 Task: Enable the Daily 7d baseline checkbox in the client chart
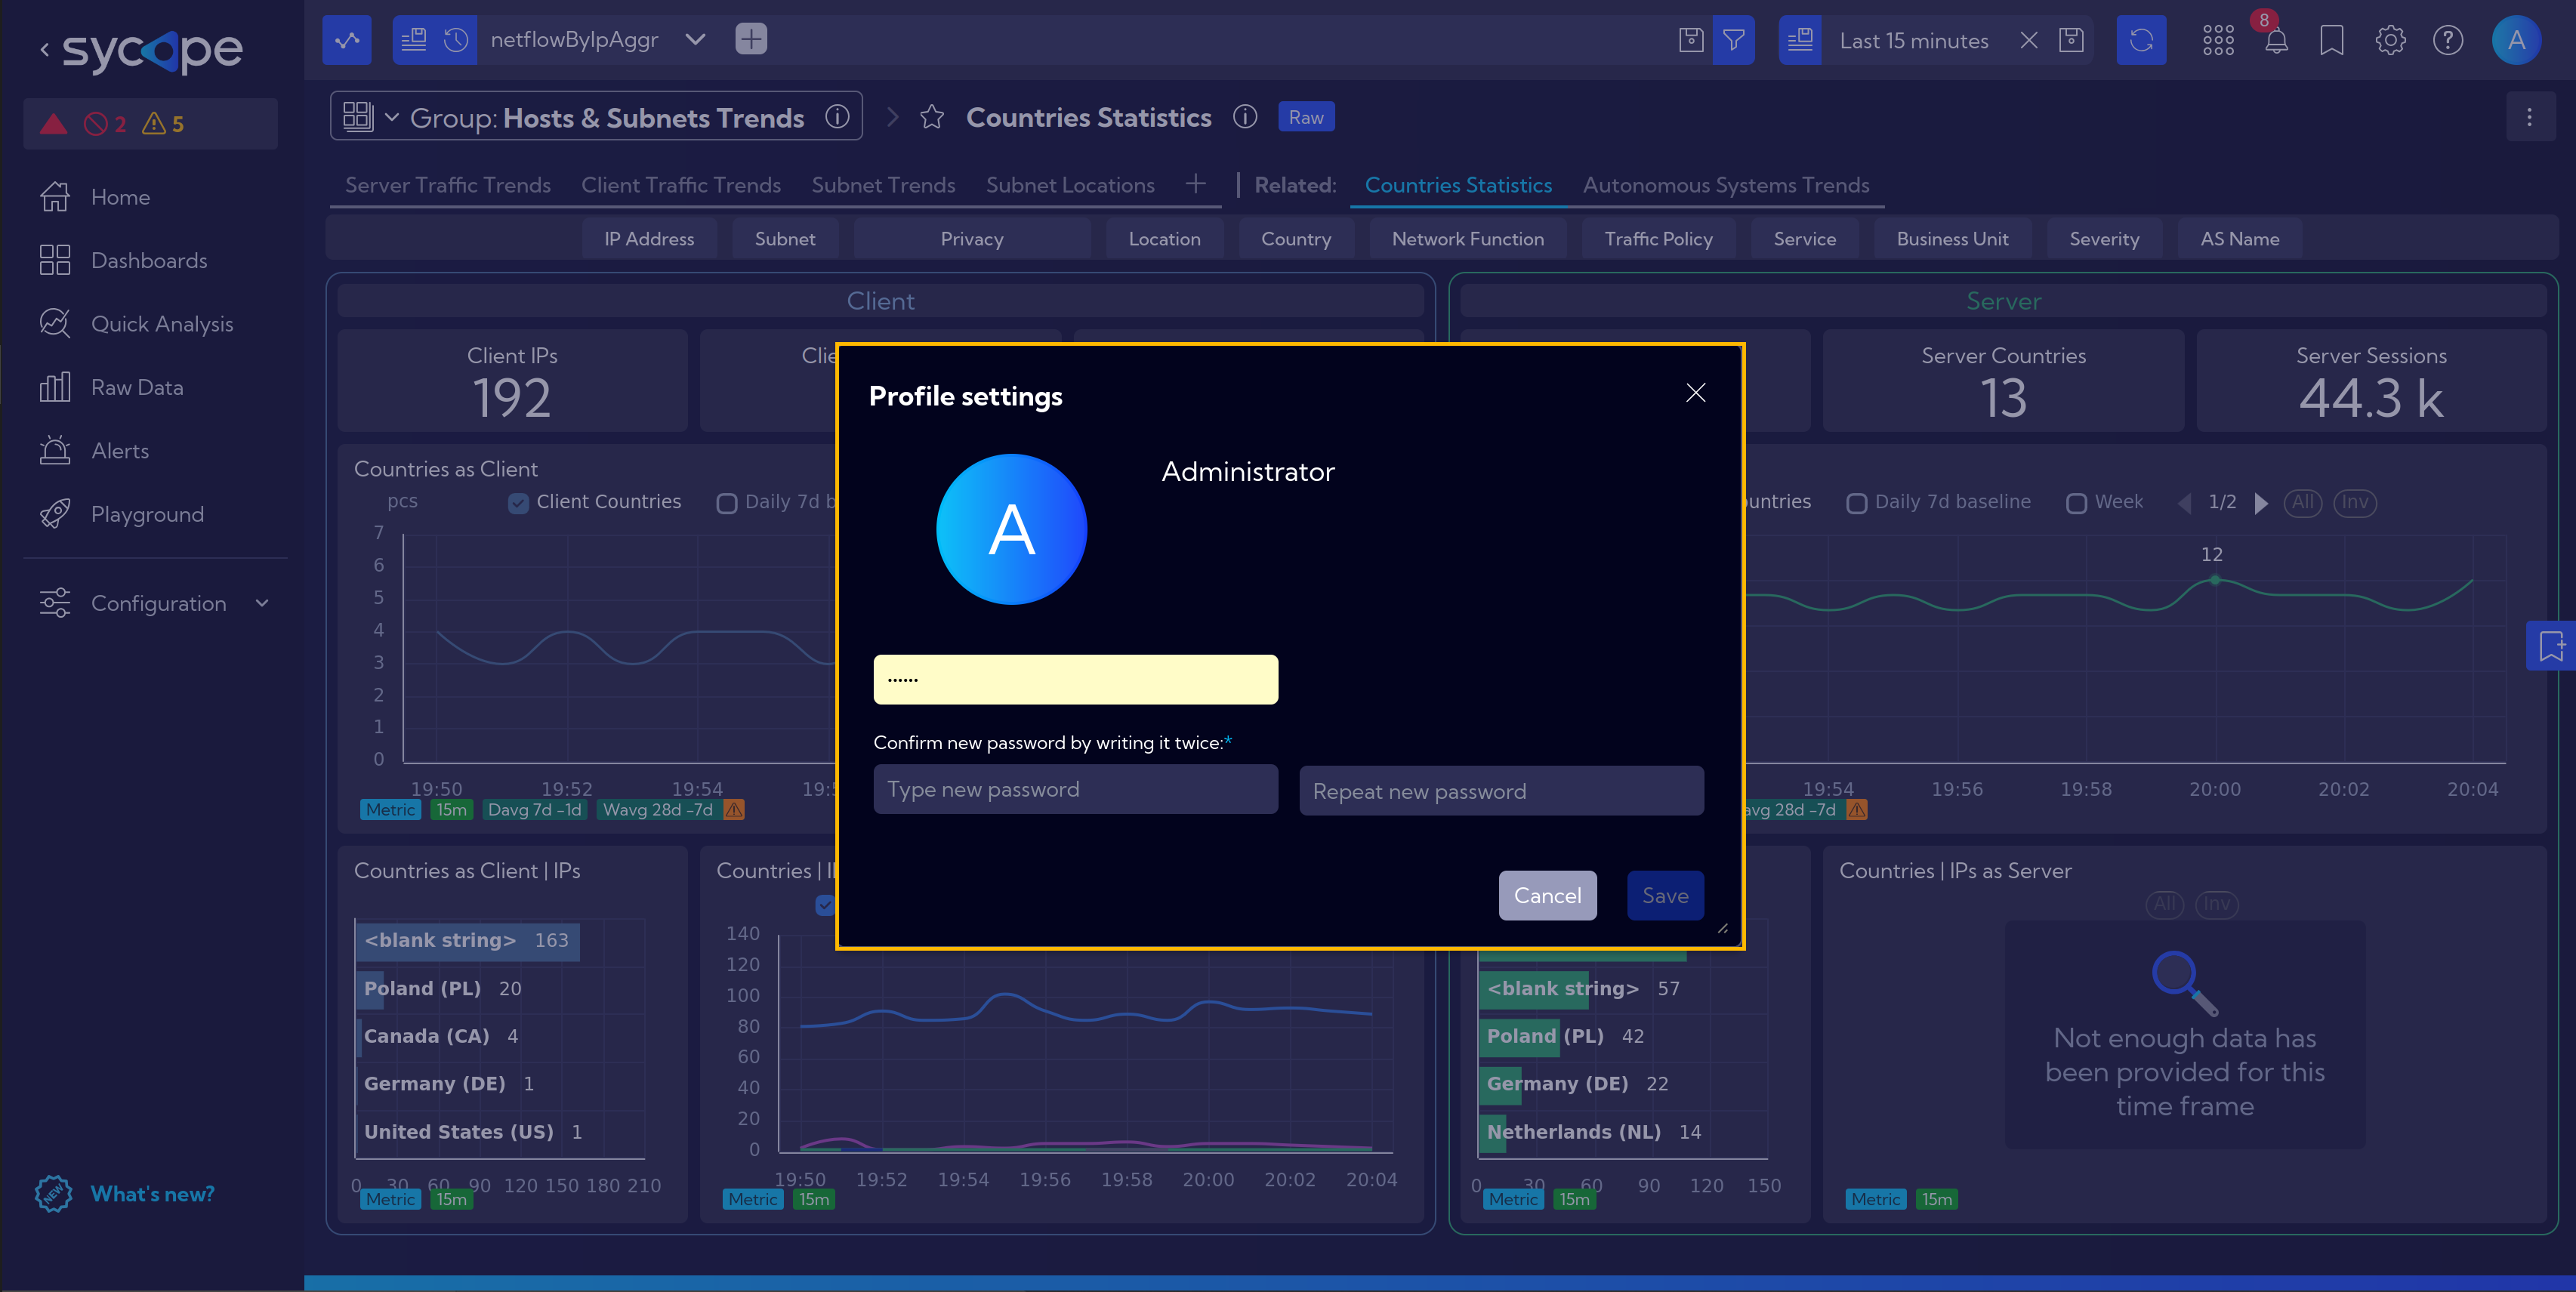(727, 503)
